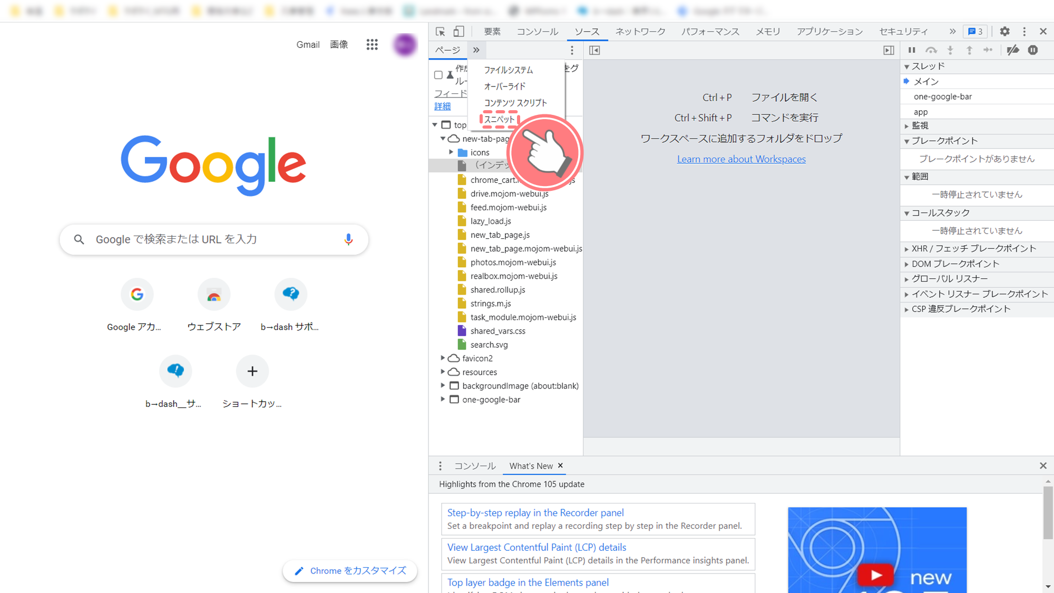Image resolution: width=1054 pixels, height=593 pixels.
Task: Click the Google search input field
Action: (214, 239)
